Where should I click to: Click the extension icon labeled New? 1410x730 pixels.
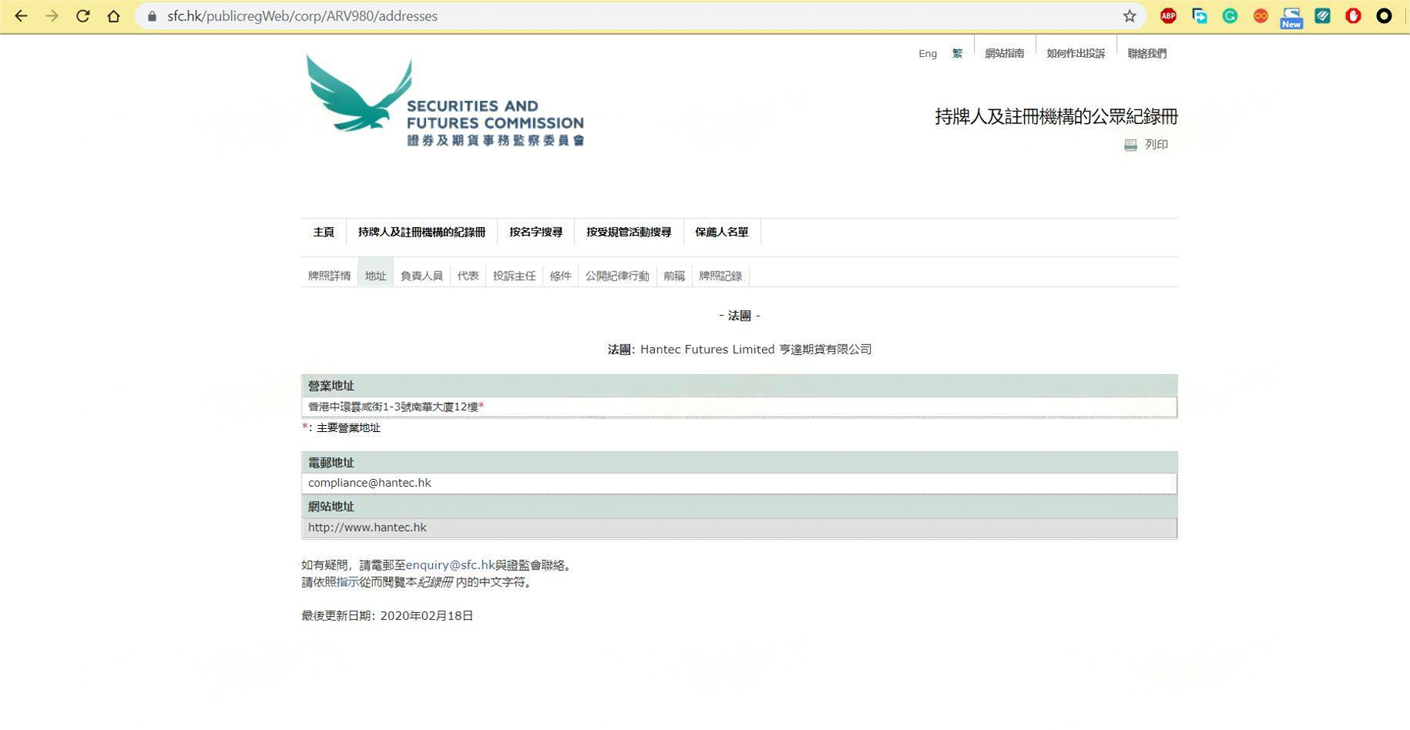click(x=1291, y=17)
